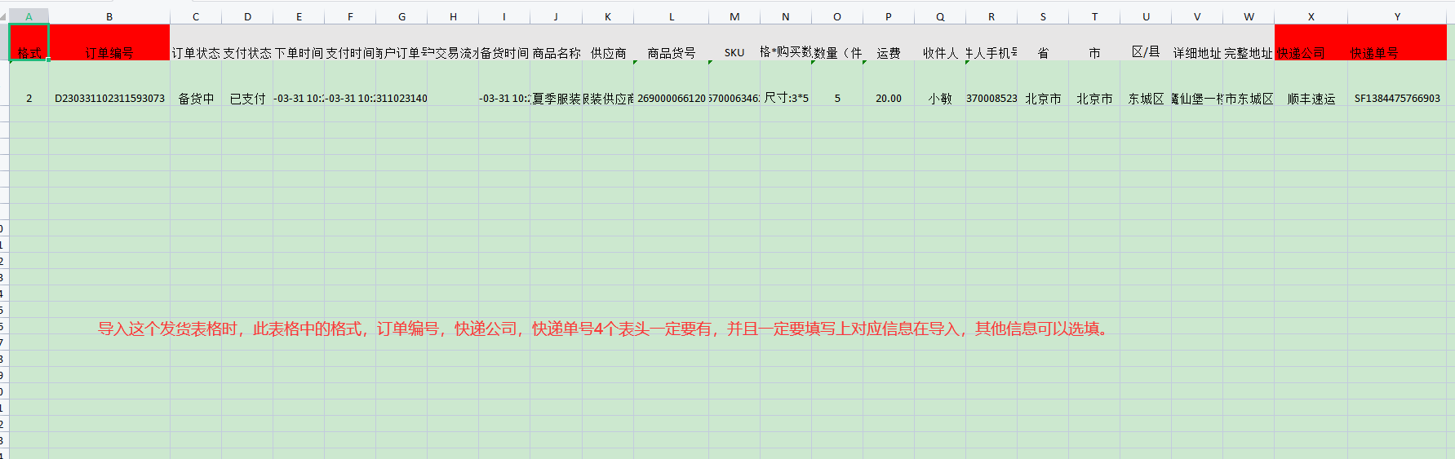Click column Y header letter
Screen dimensions: 1455x459
pos(1397,16)
